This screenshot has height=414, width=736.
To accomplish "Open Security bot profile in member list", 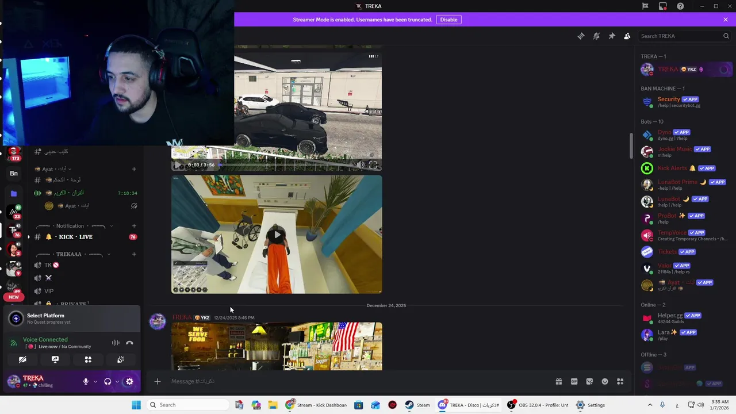I will pyautogui.click(x=685, y=102).
